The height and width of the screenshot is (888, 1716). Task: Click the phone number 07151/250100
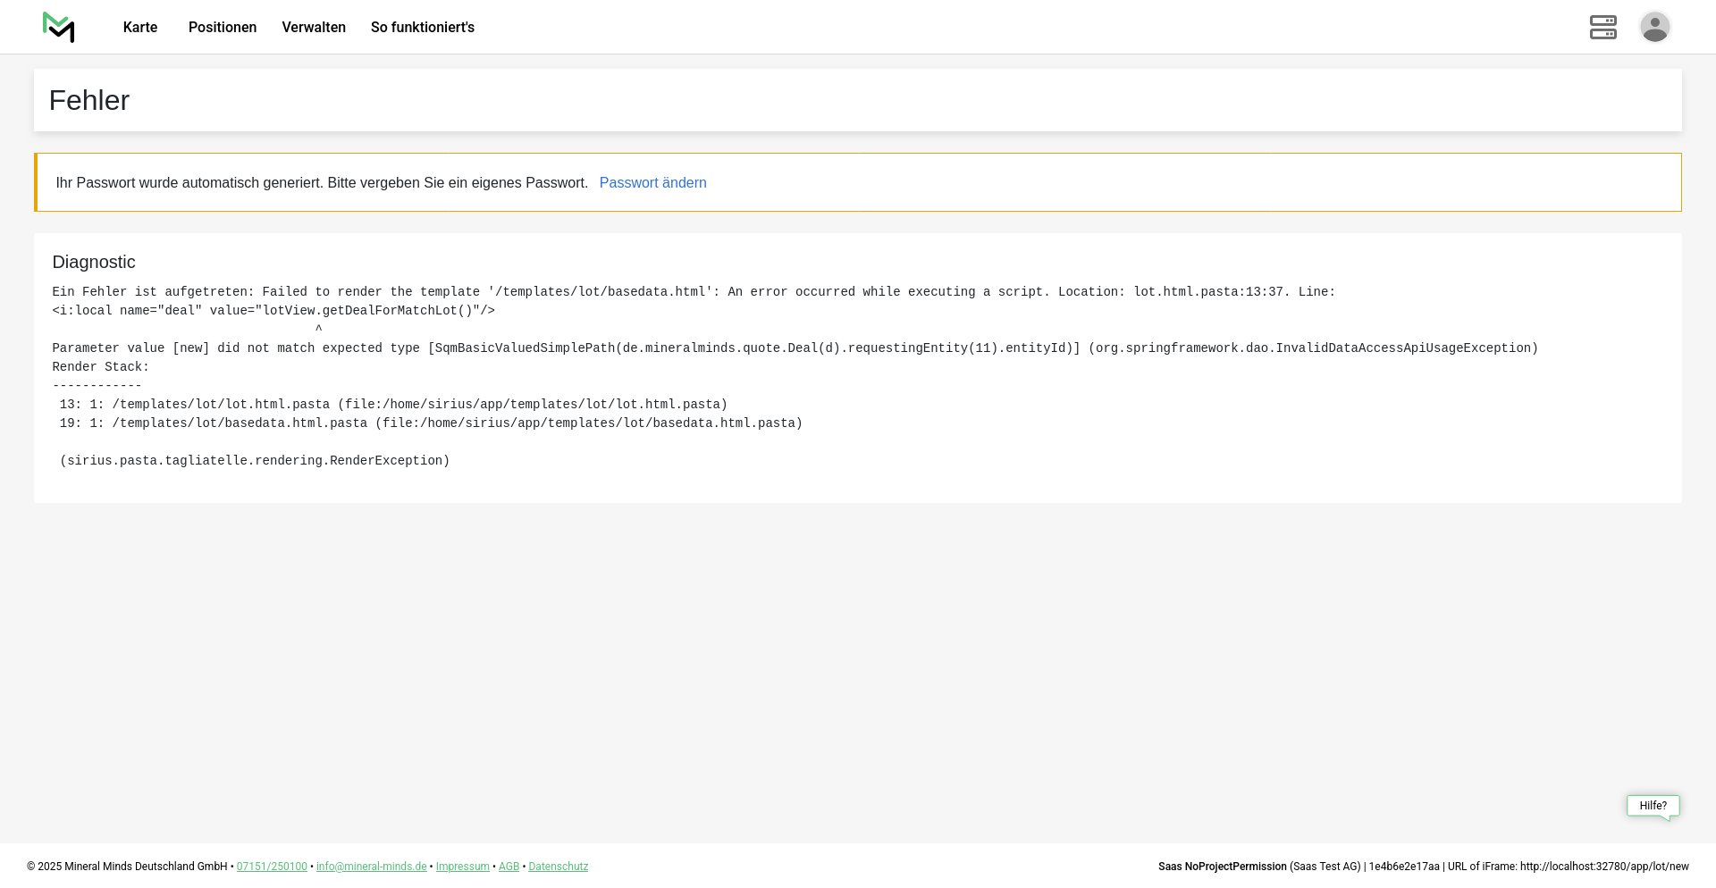(272, 867)
